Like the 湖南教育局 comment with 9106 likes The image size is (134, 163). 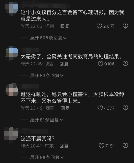tap(100, 64)
